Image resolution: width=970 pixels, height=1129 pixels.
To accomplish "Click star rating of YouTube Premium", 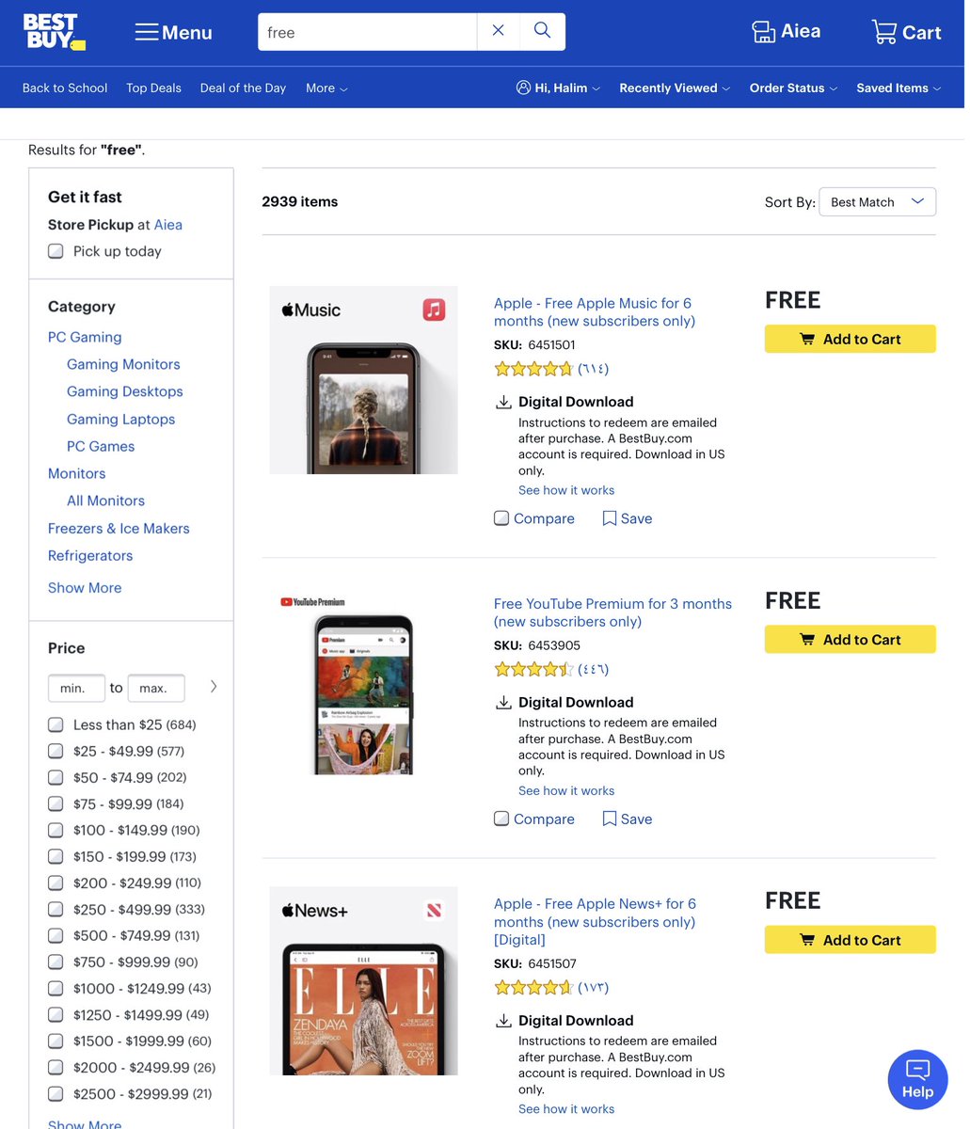I will tap(533, 670).
